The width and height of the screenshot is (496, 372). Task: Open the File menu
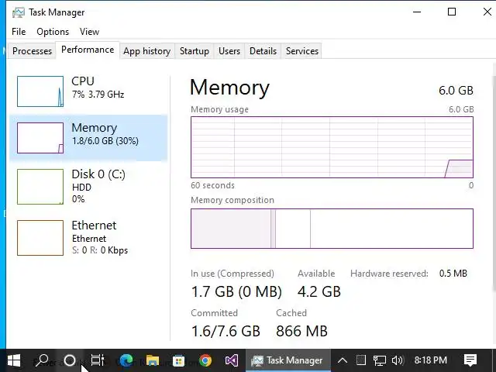[x=19, y=32]
